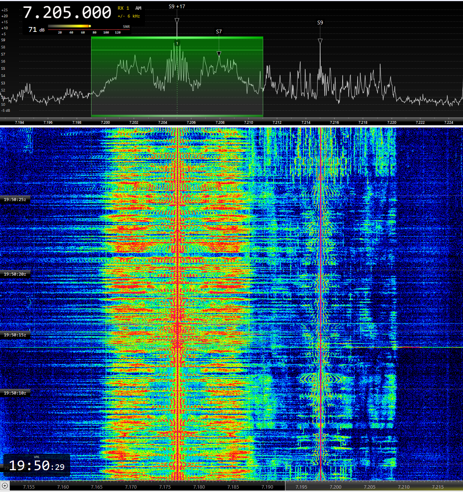Click the UTC clock display
The image size is (463, 492).
pos(37,466)
